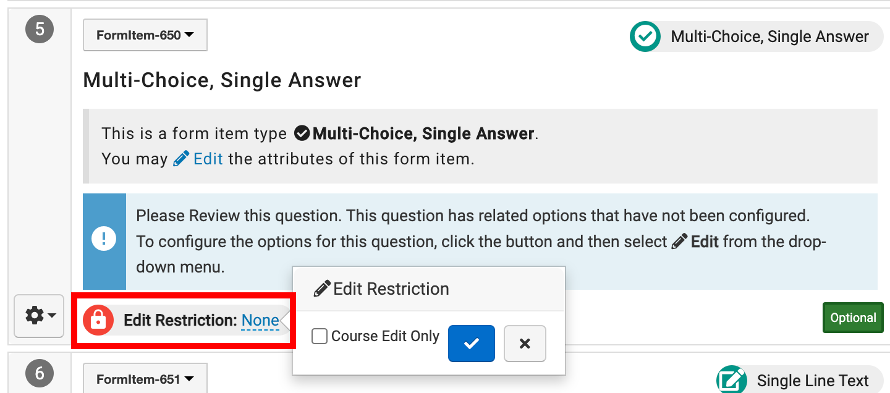Click the teal Single Line Text pencil icon

(x=732, y=381)
